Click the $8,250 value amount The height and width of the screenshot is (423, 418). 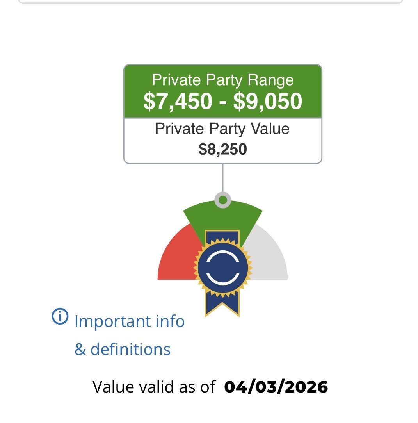[x=223, y=149]
